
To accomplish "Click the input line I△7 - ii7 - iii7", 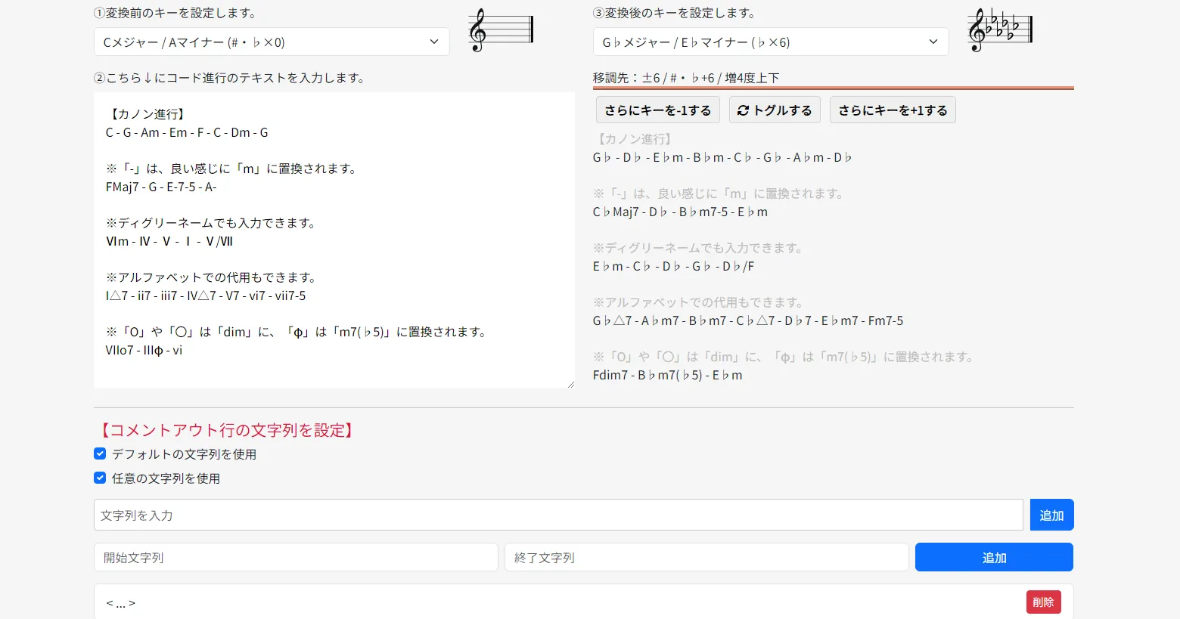I will (x=206, y=296).
